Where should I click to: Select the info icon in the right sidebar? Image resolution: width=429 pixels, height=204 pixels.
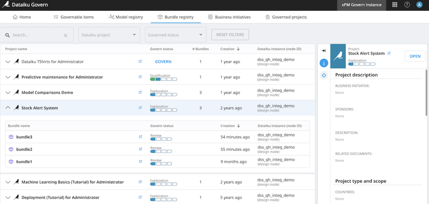[324, 63]
